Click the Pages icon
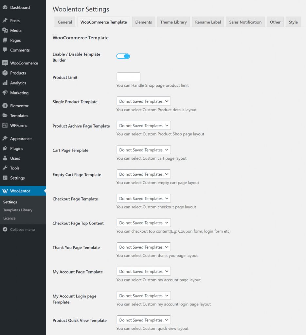Image resolution: width=306 pixels, height=335 pixels. click(x=6, y=40)
